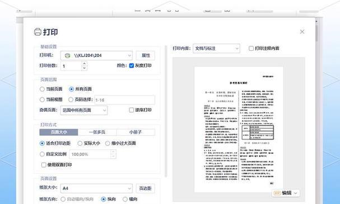The height and width of the screenshot is (204, 340).
Task: Decrease print copies with down arrow
Action: point(84,68)
